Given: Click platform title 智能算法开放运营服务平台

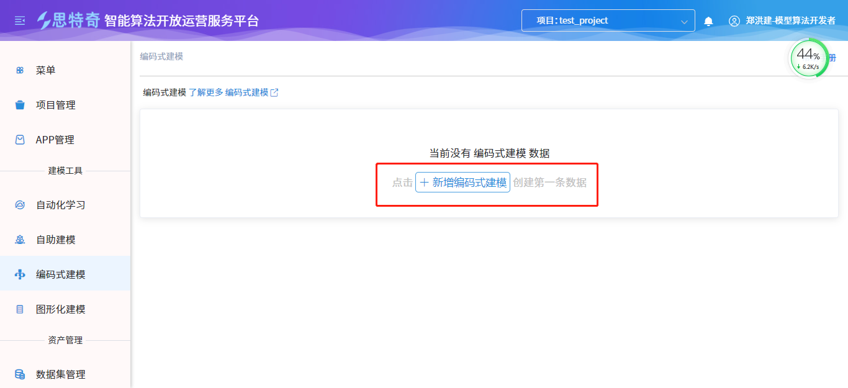Looking at the screenshot, I should click(181, 20).
